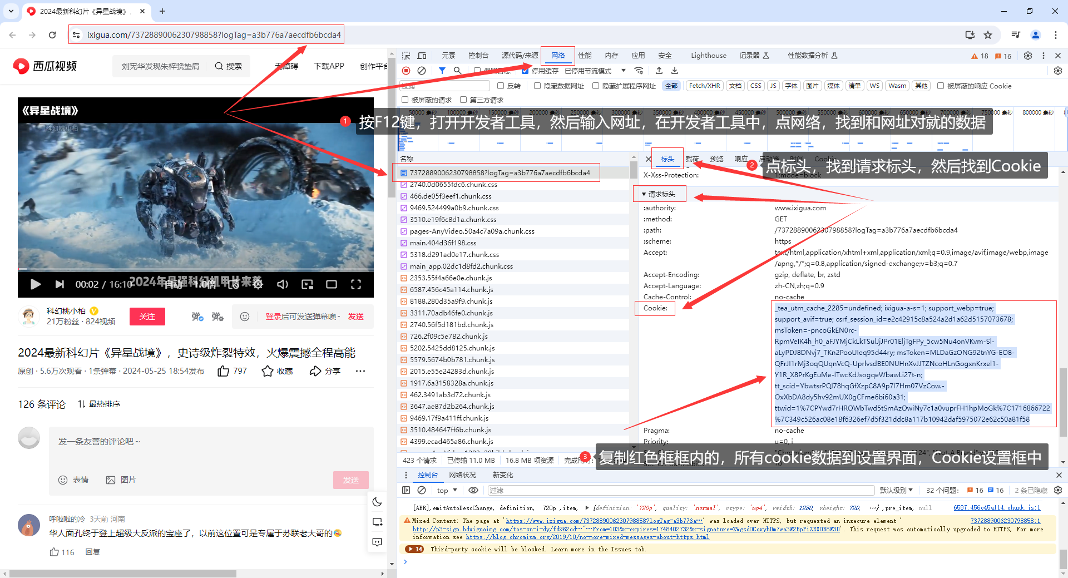
Task: Create live expression with eye icon
Action: (x=473, y=490)
